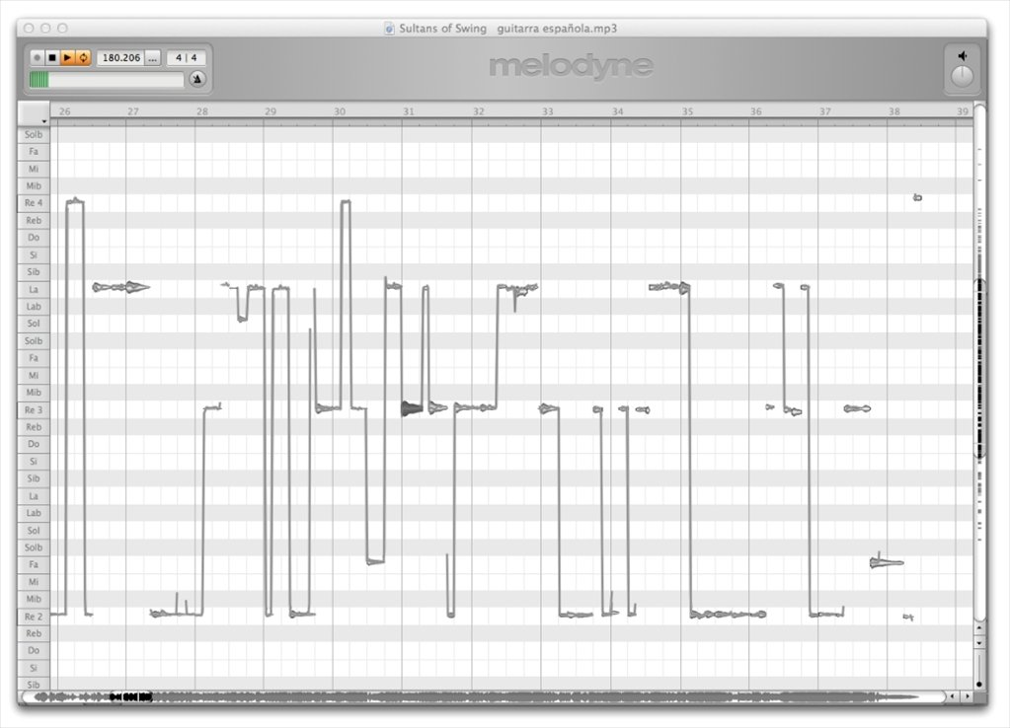This screenshot has width=1010, height=728.
Task: Click the document icon in title bar
Action: [389, 29]
